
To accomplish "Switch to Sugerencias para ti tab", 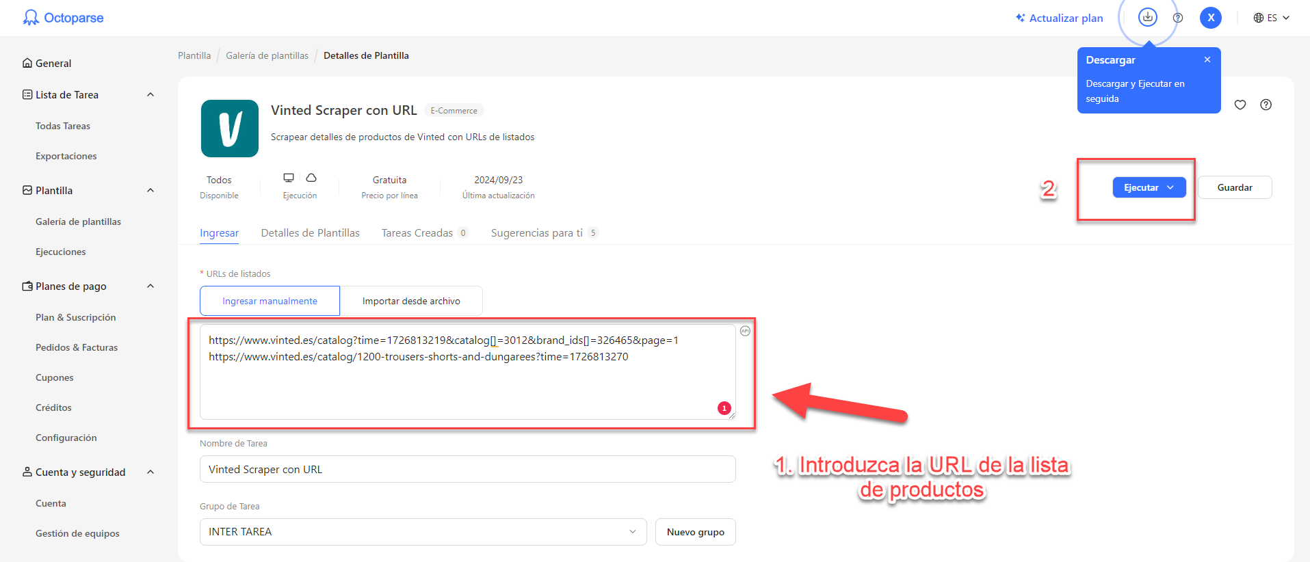I will click(x=545, y=233).
